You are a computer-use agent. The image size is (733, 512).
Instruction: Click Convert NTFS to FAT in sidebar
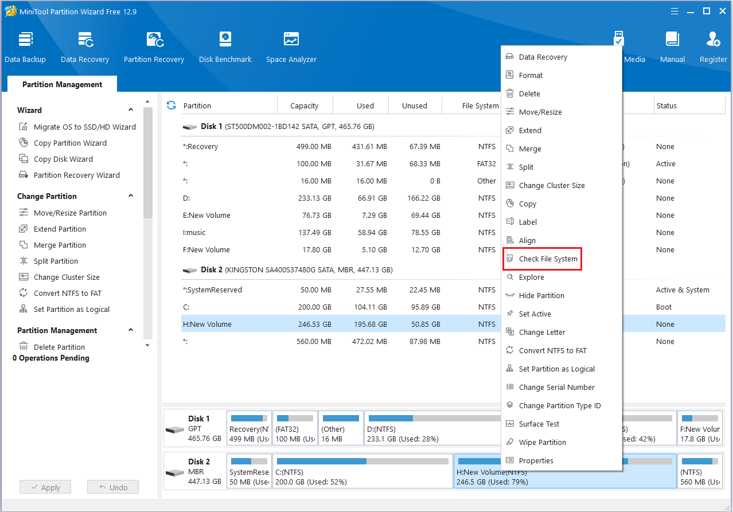67,294
